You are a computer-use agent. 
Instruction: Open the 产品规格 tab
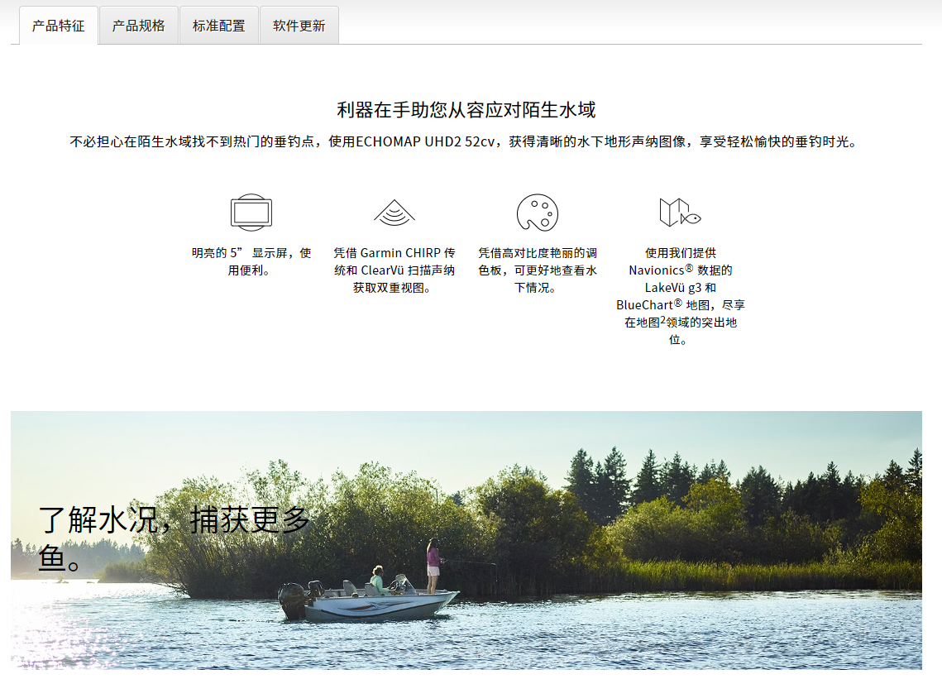pos(139,26)
